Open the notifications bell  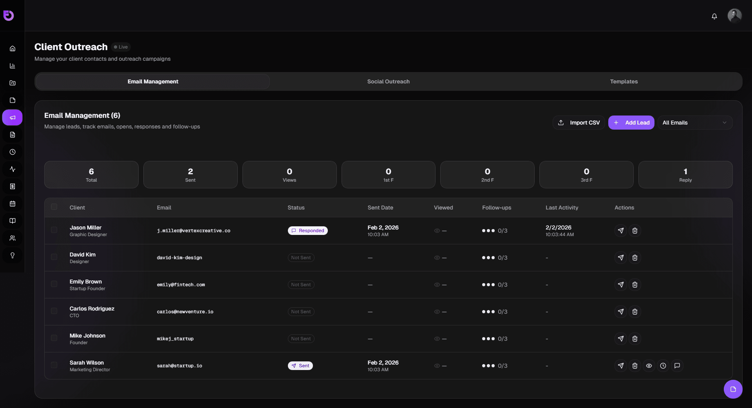[x=714, y=16]
